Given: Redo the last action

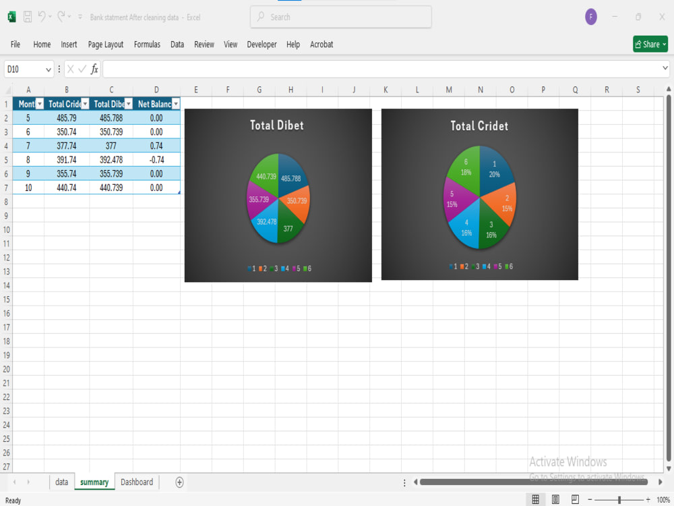Looking at the screenshot, I should point(61,16).
